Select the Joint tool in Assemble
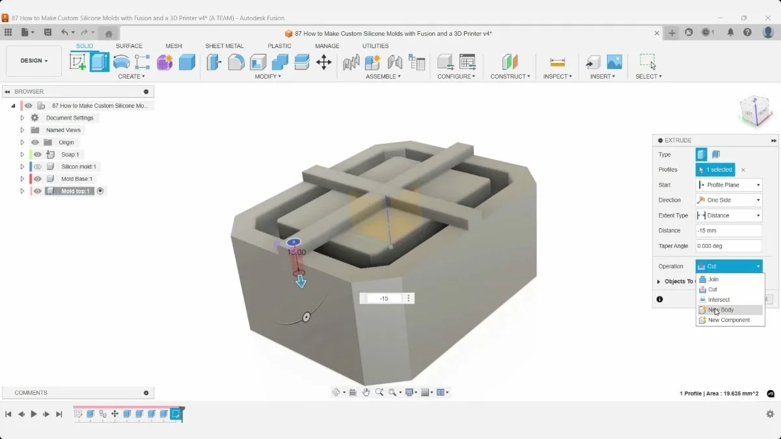 click(394, 62)
